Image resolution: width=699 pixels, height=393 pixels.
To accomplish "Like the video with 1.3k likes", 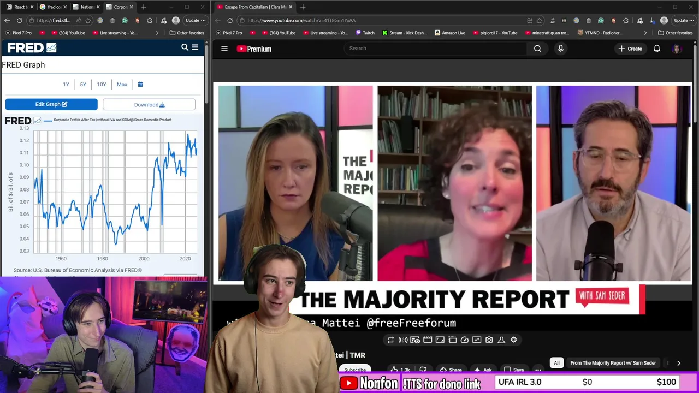I will click(x=400, y=370).
